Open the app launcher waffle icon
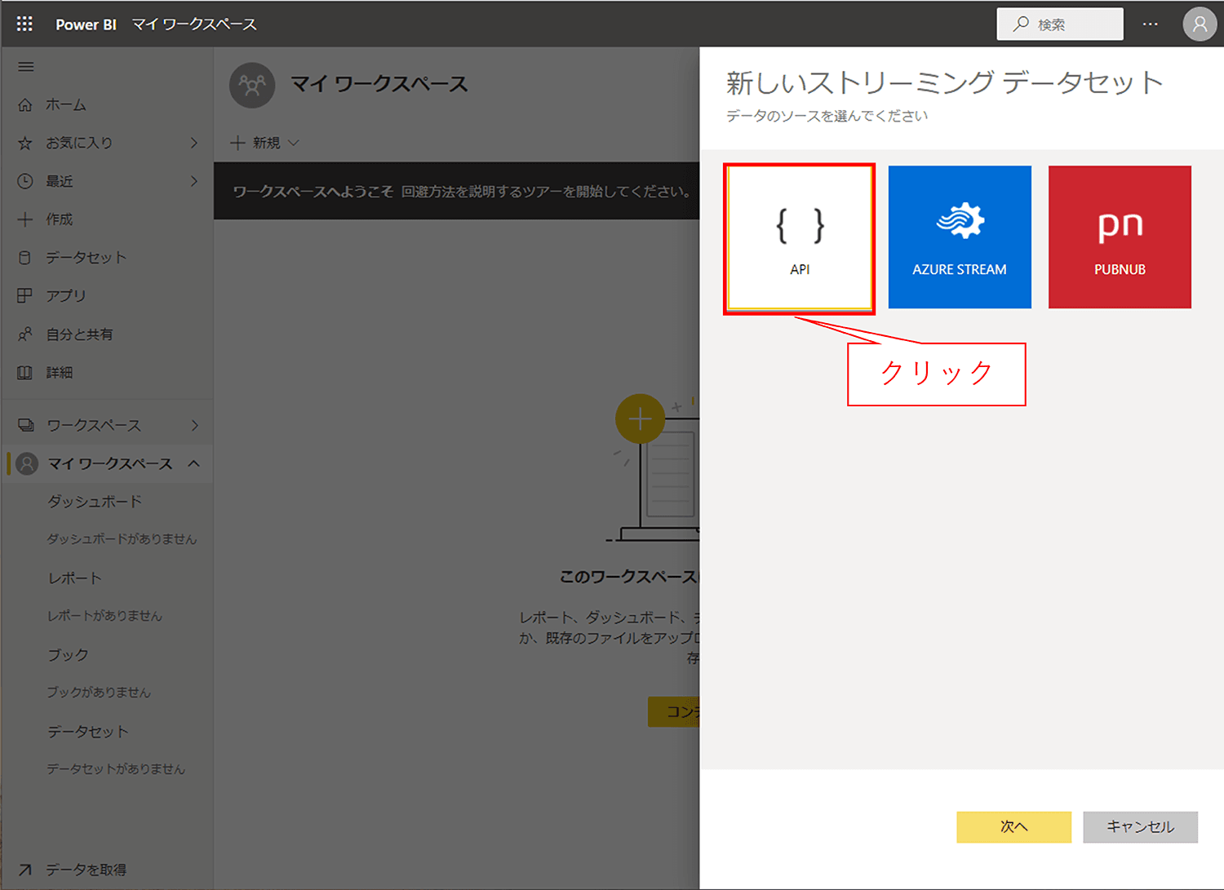Screen dimensions: 1224x890 click(x=24, y=24)
